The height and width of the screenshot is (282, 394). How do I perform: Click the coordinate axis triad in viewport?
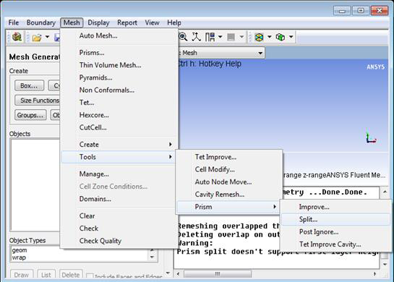coord(370,138)
